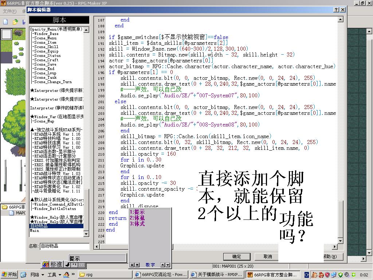373x280 pixels.
Task: Click the CH language indicator in the tray
Action: (307, 275)
